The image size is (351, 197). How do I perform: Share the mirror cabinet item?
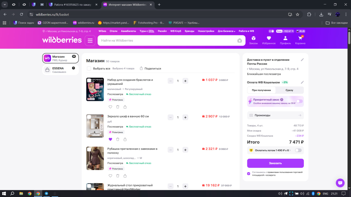(x=125, y=139)
